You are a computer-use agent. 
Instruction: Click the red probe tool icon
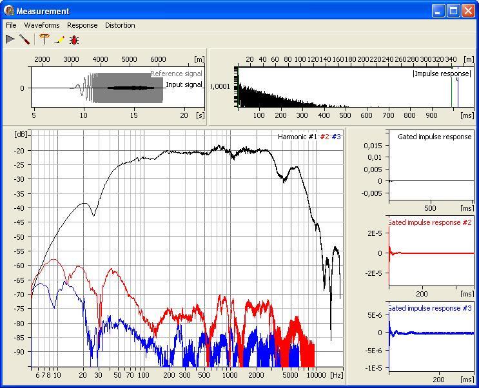pos(24,39)
